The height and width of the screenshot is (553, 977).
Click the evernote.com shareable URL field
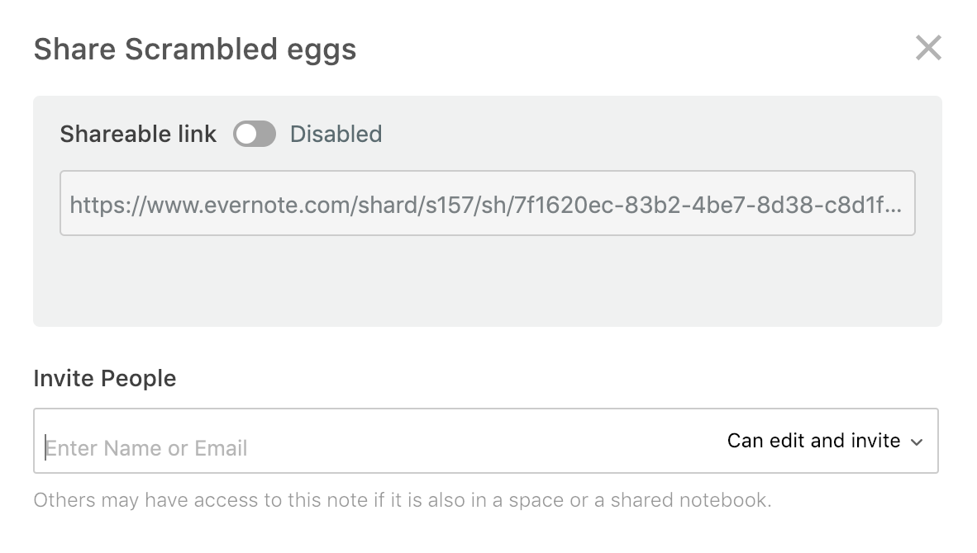[x=487, y=204]
